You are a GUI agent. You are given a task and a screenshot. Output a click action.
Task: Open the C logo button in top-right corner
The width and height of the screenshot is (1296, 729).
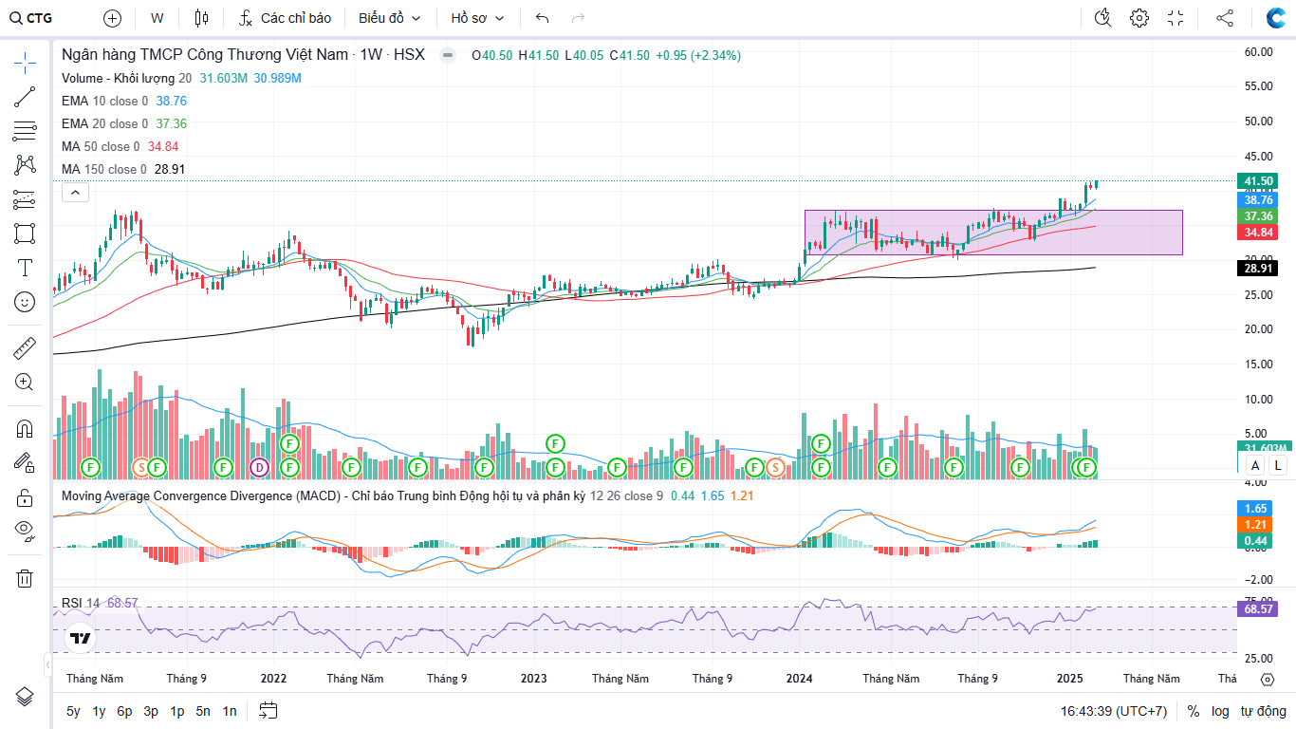tap(1276, 18)
